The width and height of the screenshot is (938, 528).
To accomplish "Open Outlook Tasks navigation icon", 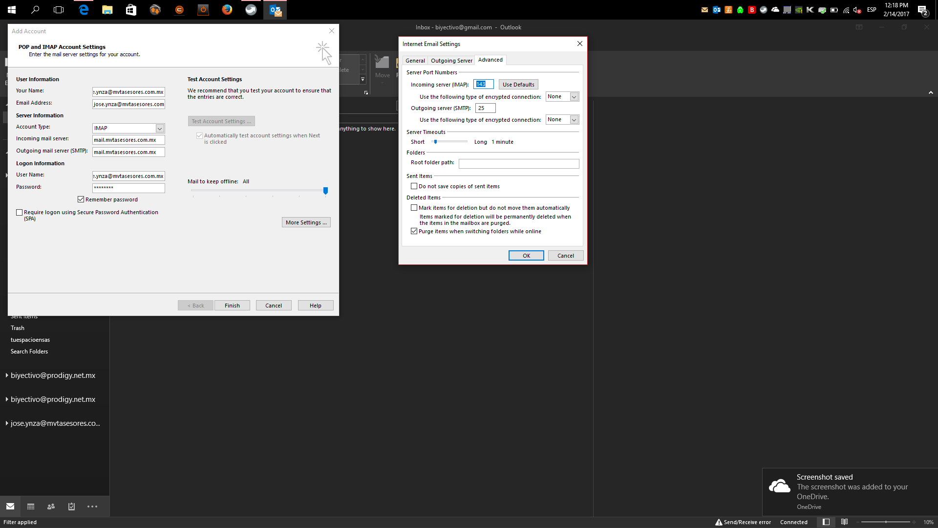I will 71,506.
